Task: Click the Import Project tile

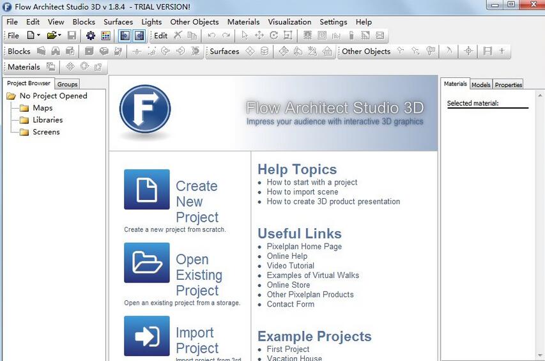Action: (x=147, y=336)
